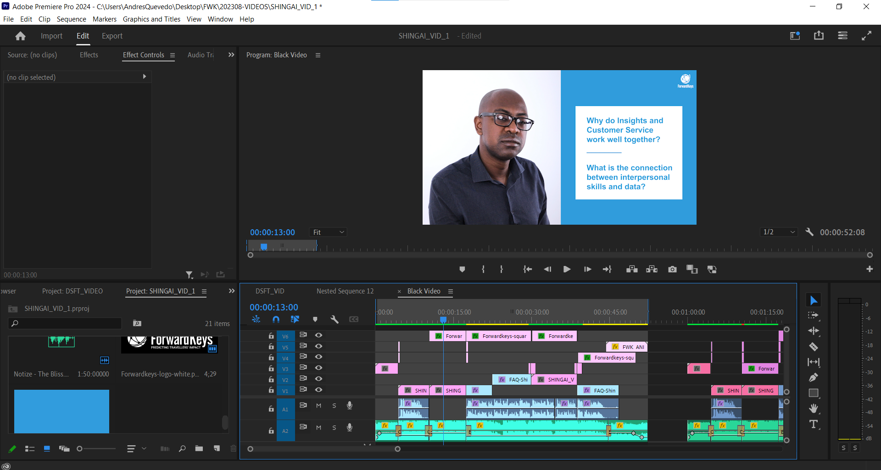Screen dimensions: 881x470
Task: Click the Lift button
Action: 632,269
